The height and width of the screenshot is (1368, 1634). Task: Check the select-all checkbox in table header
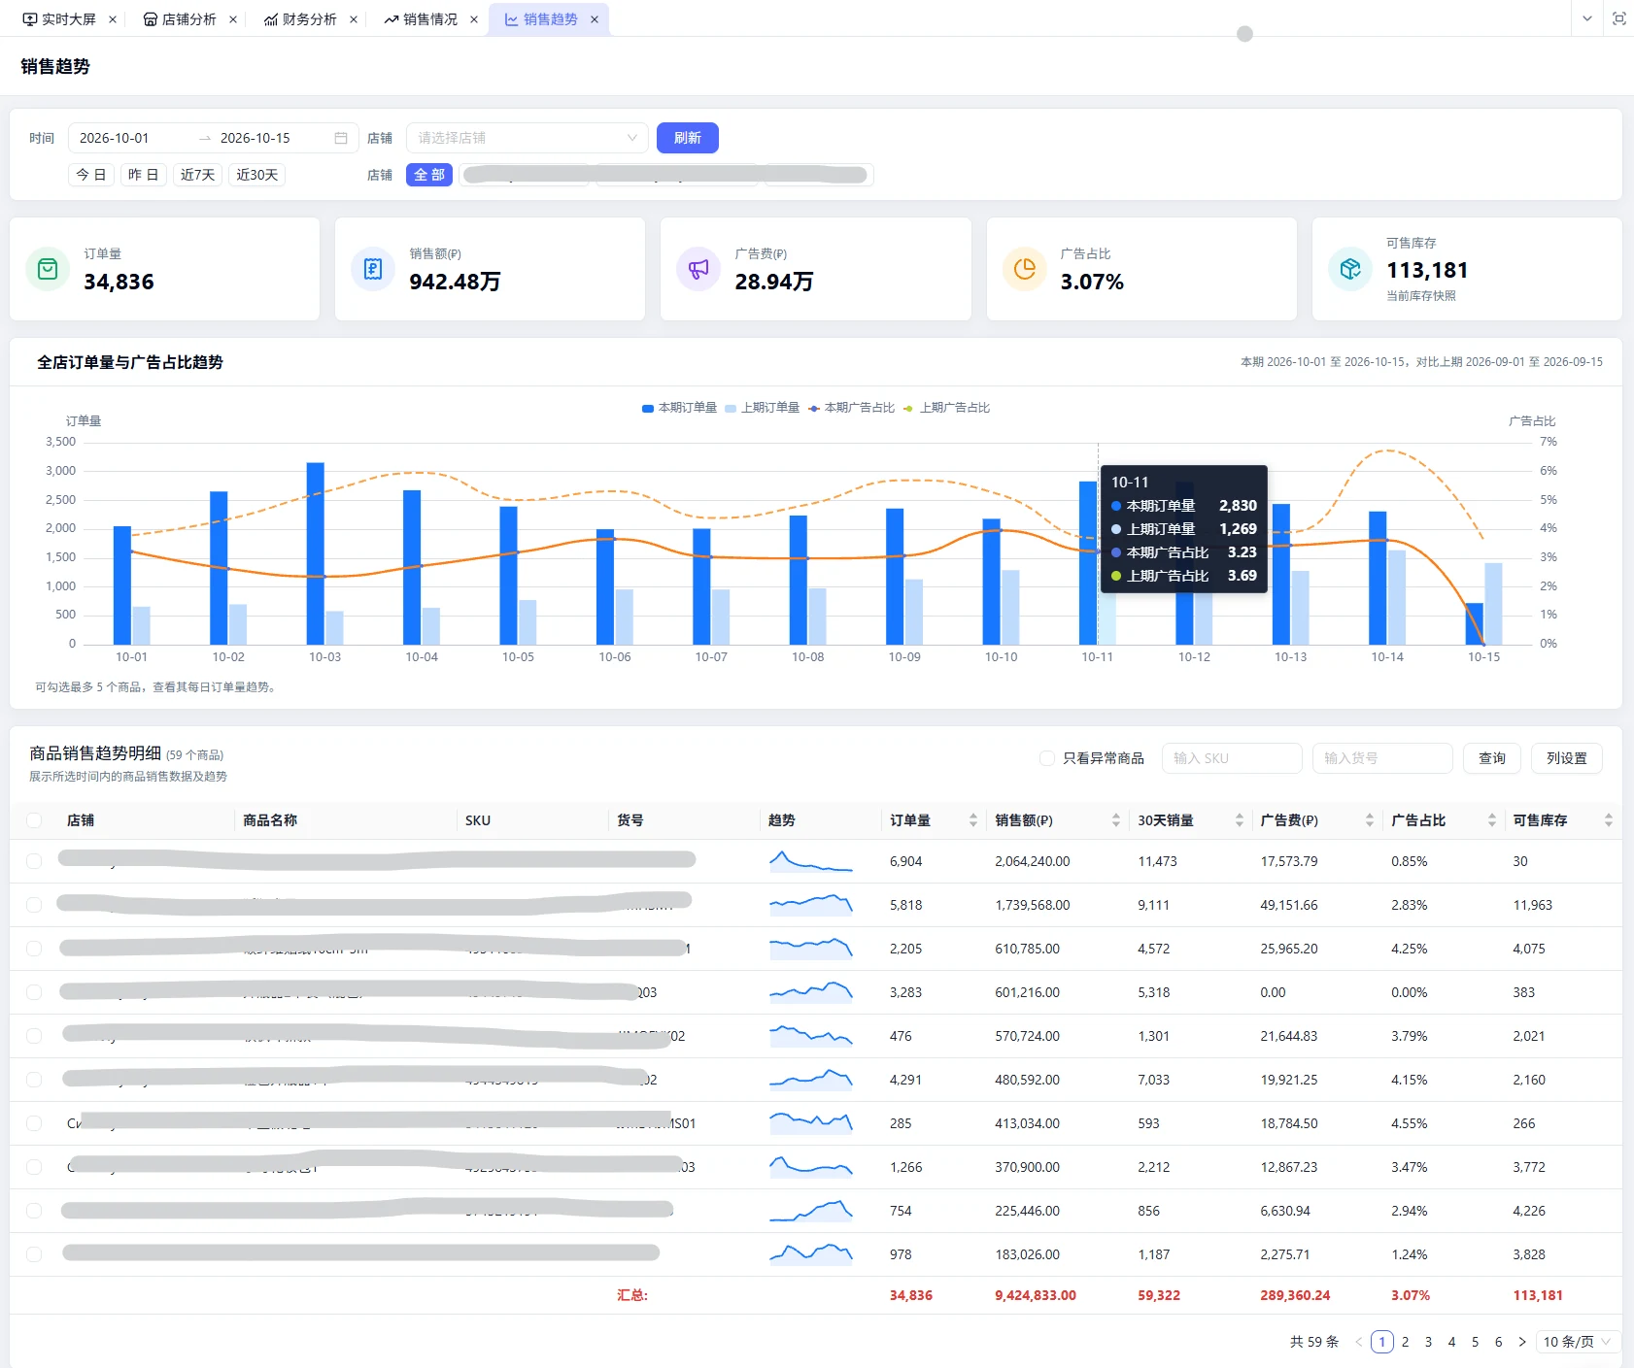pos(34,820)
